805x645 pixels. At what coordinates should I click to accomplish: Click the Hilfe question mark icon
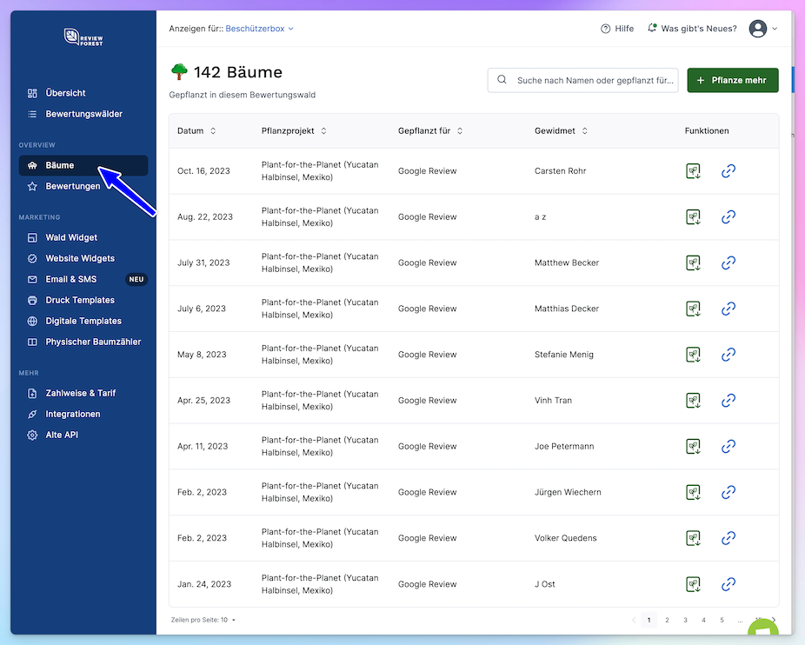(606, 29)
